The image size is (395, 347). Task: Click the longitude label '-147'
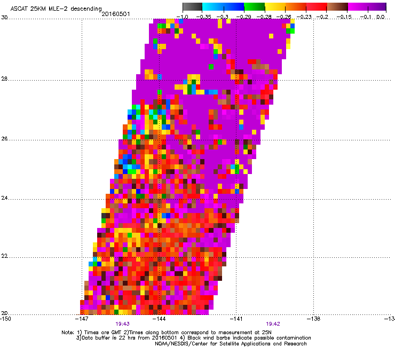pyautogui.click(x=82, y=319)
